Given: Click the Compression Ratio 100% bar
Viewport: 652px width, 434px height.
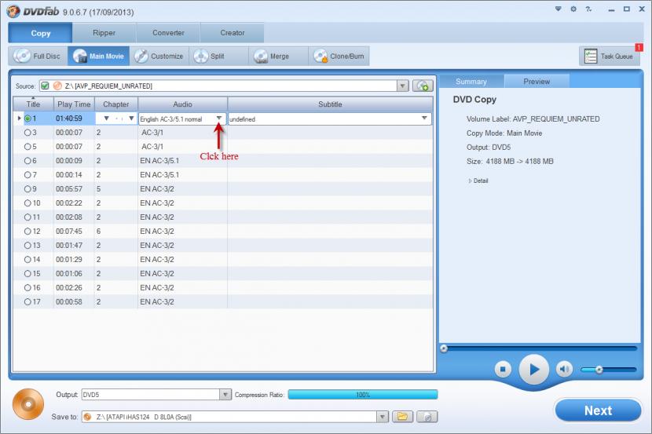Looking at the screenshot, I should pyautogui.click(x=363, y=395).
